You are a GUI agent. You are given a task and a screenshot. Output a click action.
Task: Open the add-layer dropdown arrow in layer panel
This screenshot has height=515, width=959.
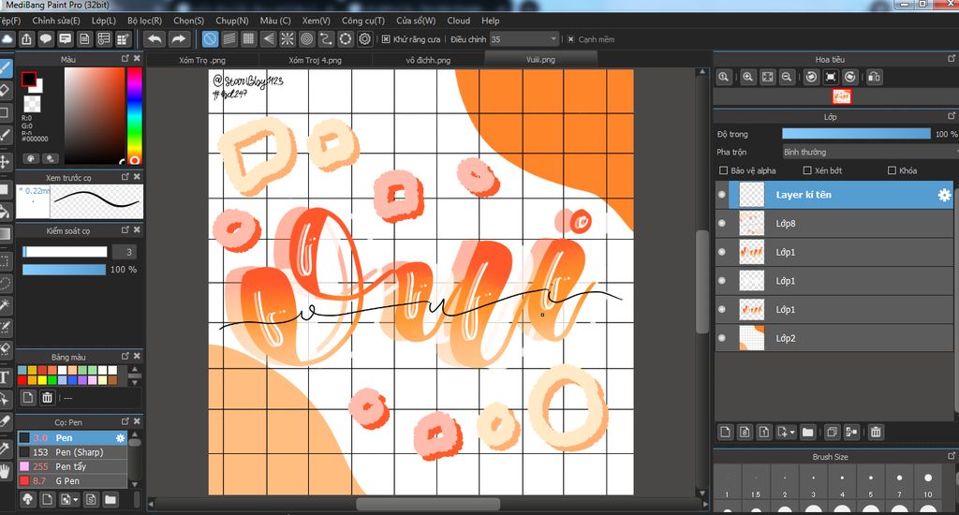[x=792, y=433]
